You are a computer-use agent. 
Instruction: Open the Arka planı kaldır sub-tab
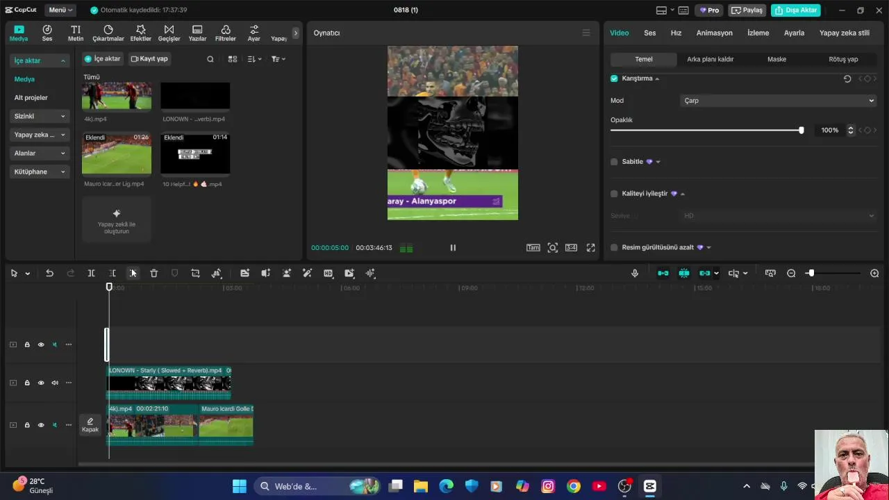pos(710,59)
